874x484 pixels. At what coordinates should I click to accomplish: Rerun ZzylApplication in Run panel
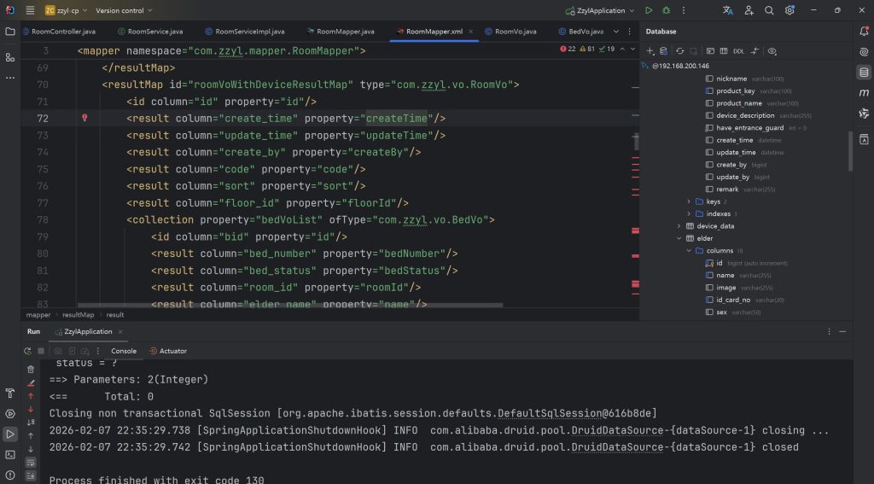pyautogui.click(x=27, y=352)
